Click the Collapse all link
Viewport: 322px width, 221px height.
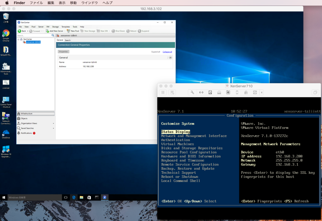point(167,52)
